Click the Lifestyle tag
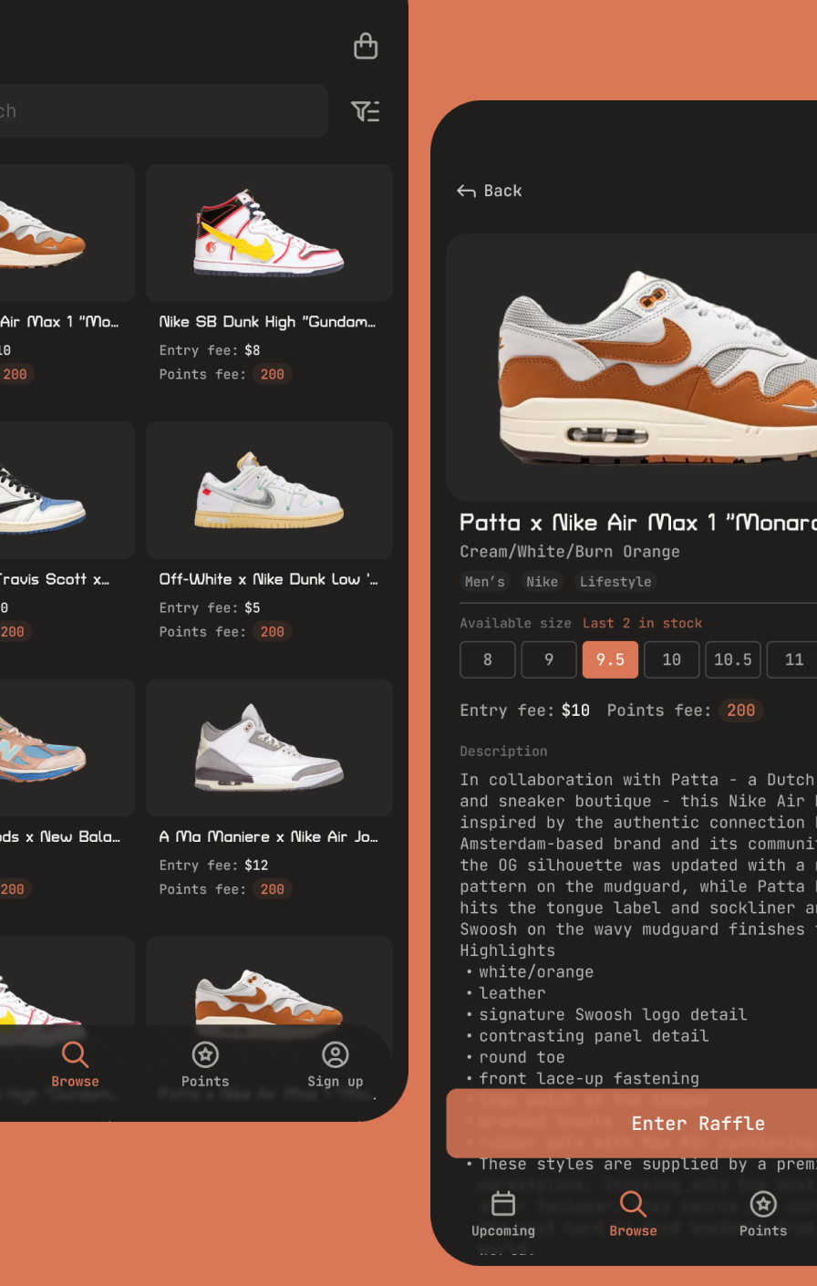Image resolution: width=817 pixels, height=1286 pixels. pos(615,582)
